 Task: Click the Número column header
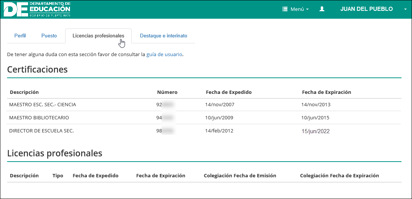click(x=167, y=92)
